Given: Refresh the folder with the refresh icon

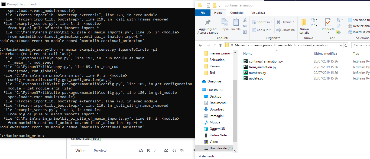Looking at the screenshot, I should click(x=346, y=45).
